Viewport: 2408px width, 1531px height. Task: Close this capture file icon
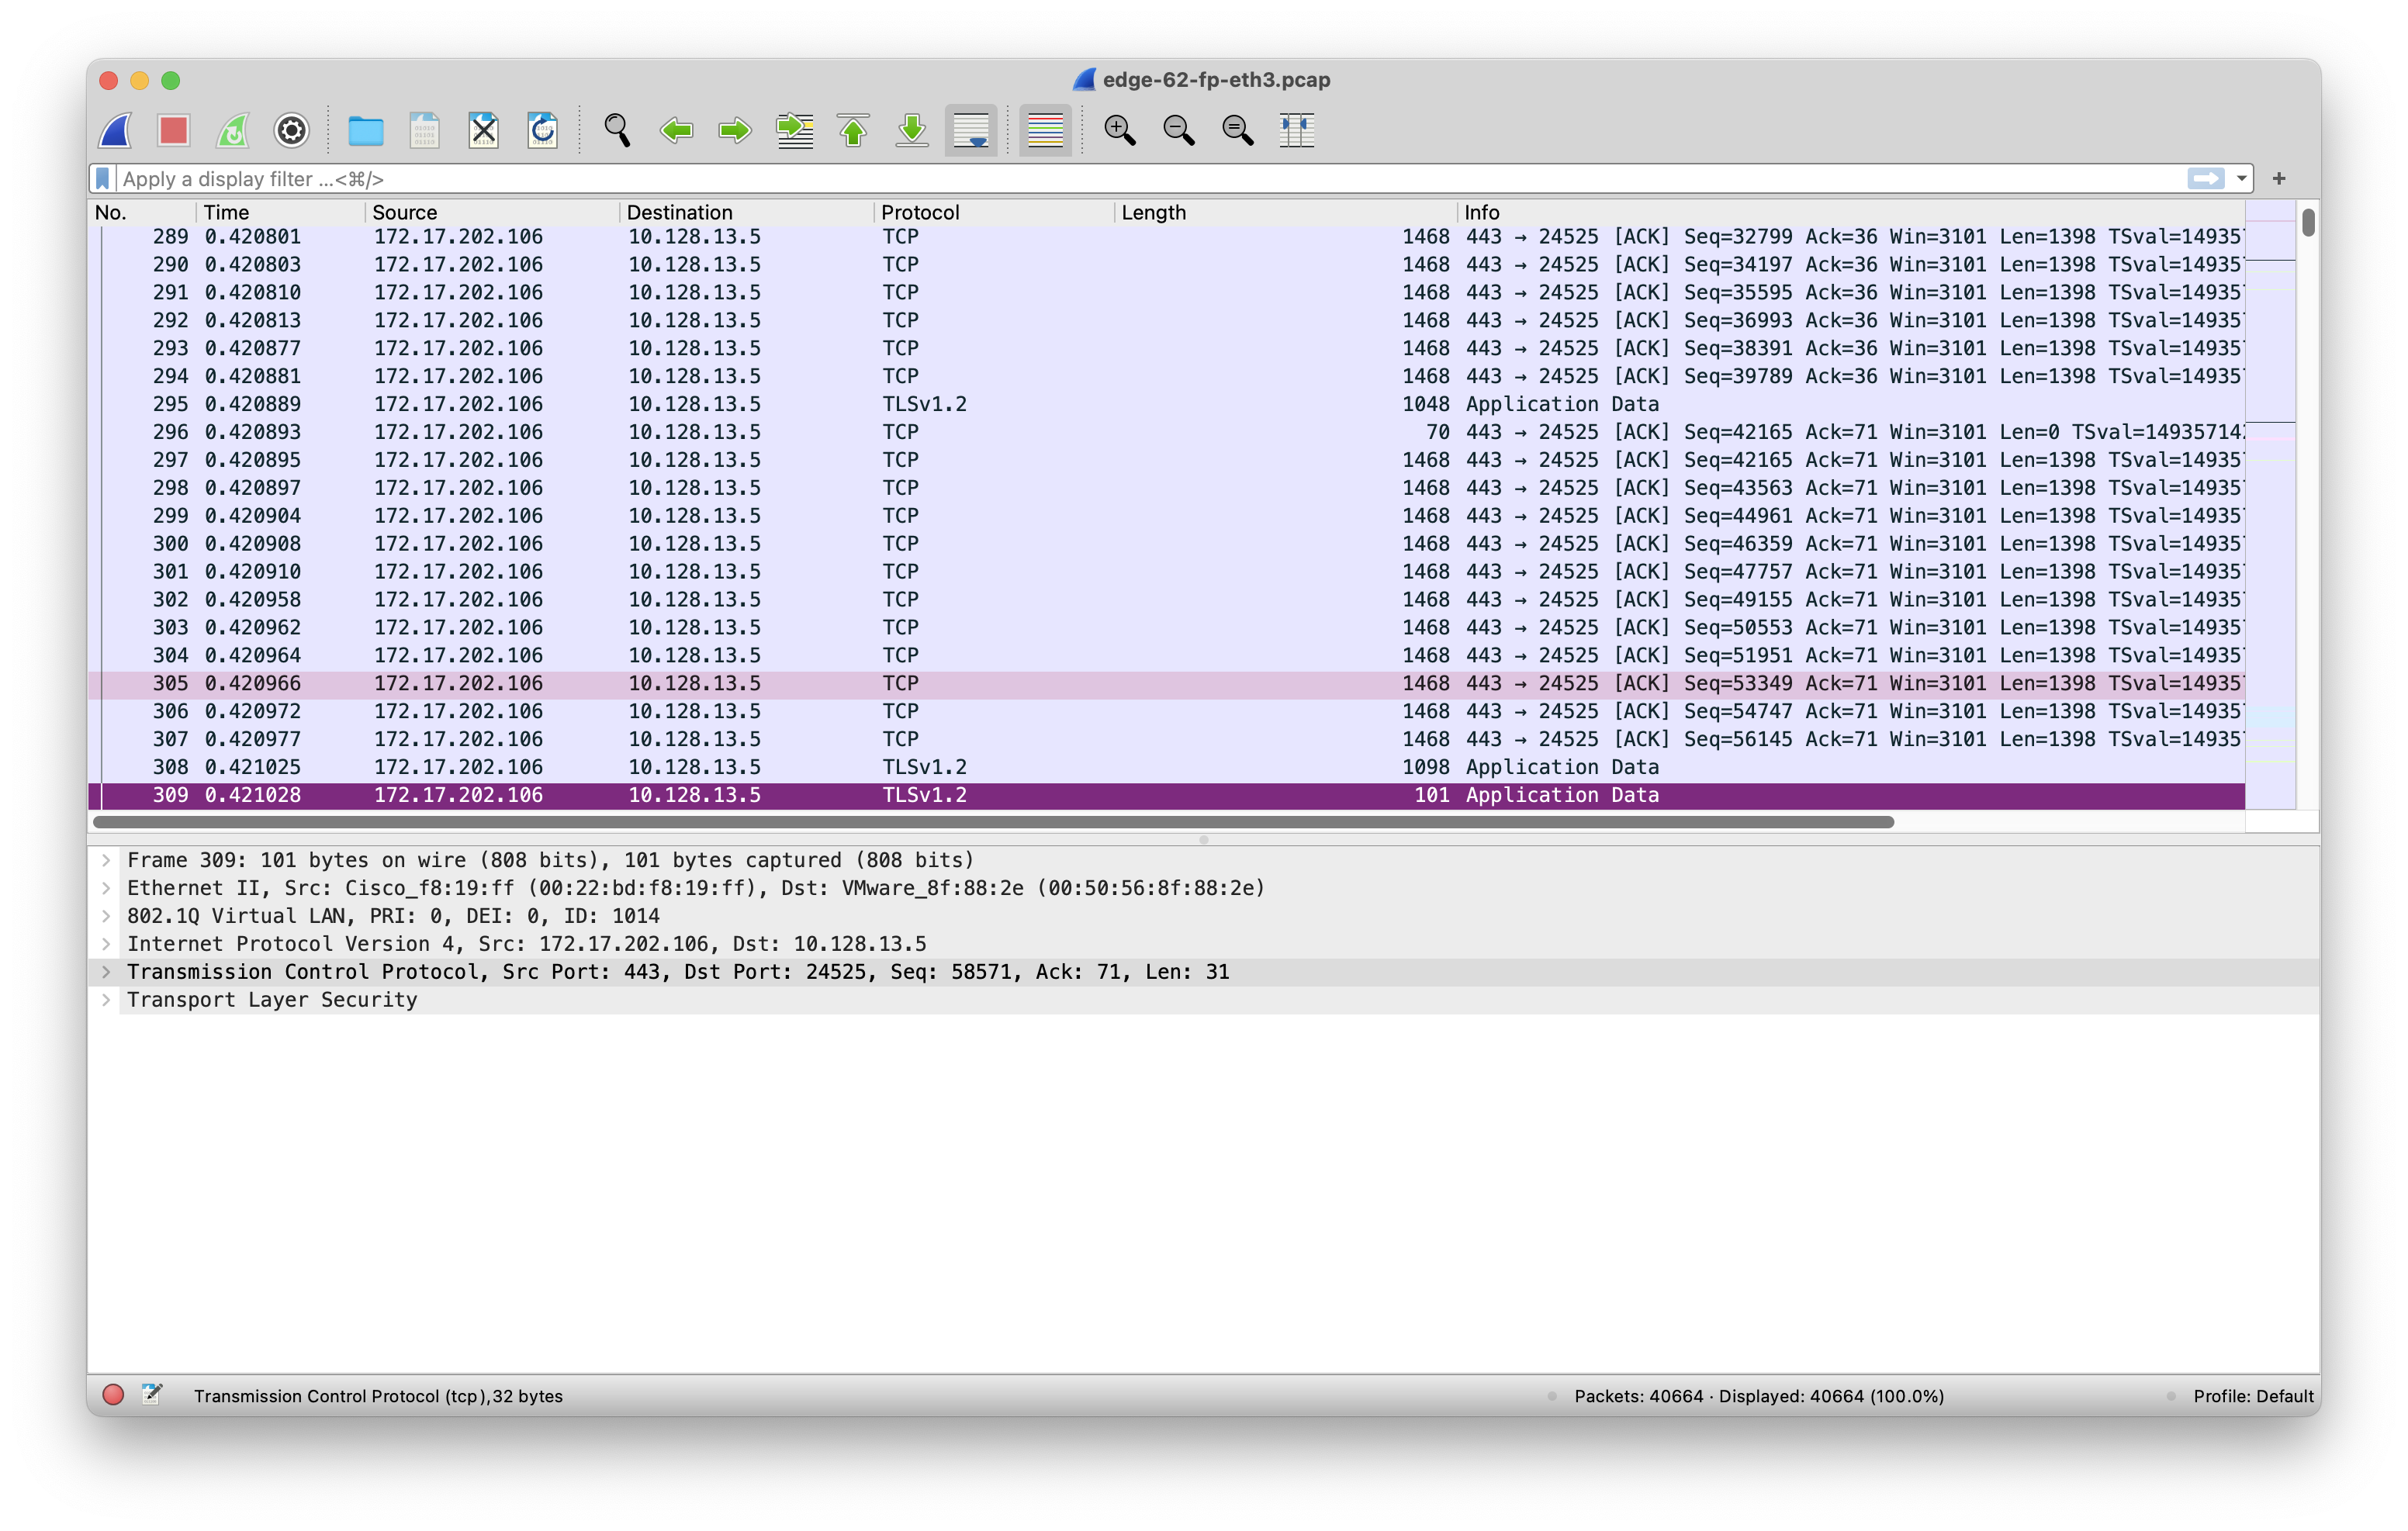click(x=484, y=130)
